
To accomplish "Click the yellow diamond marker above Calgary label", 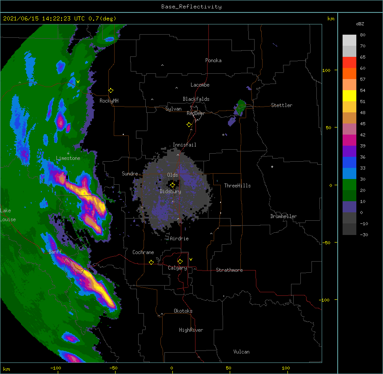I will click(180, 262).
